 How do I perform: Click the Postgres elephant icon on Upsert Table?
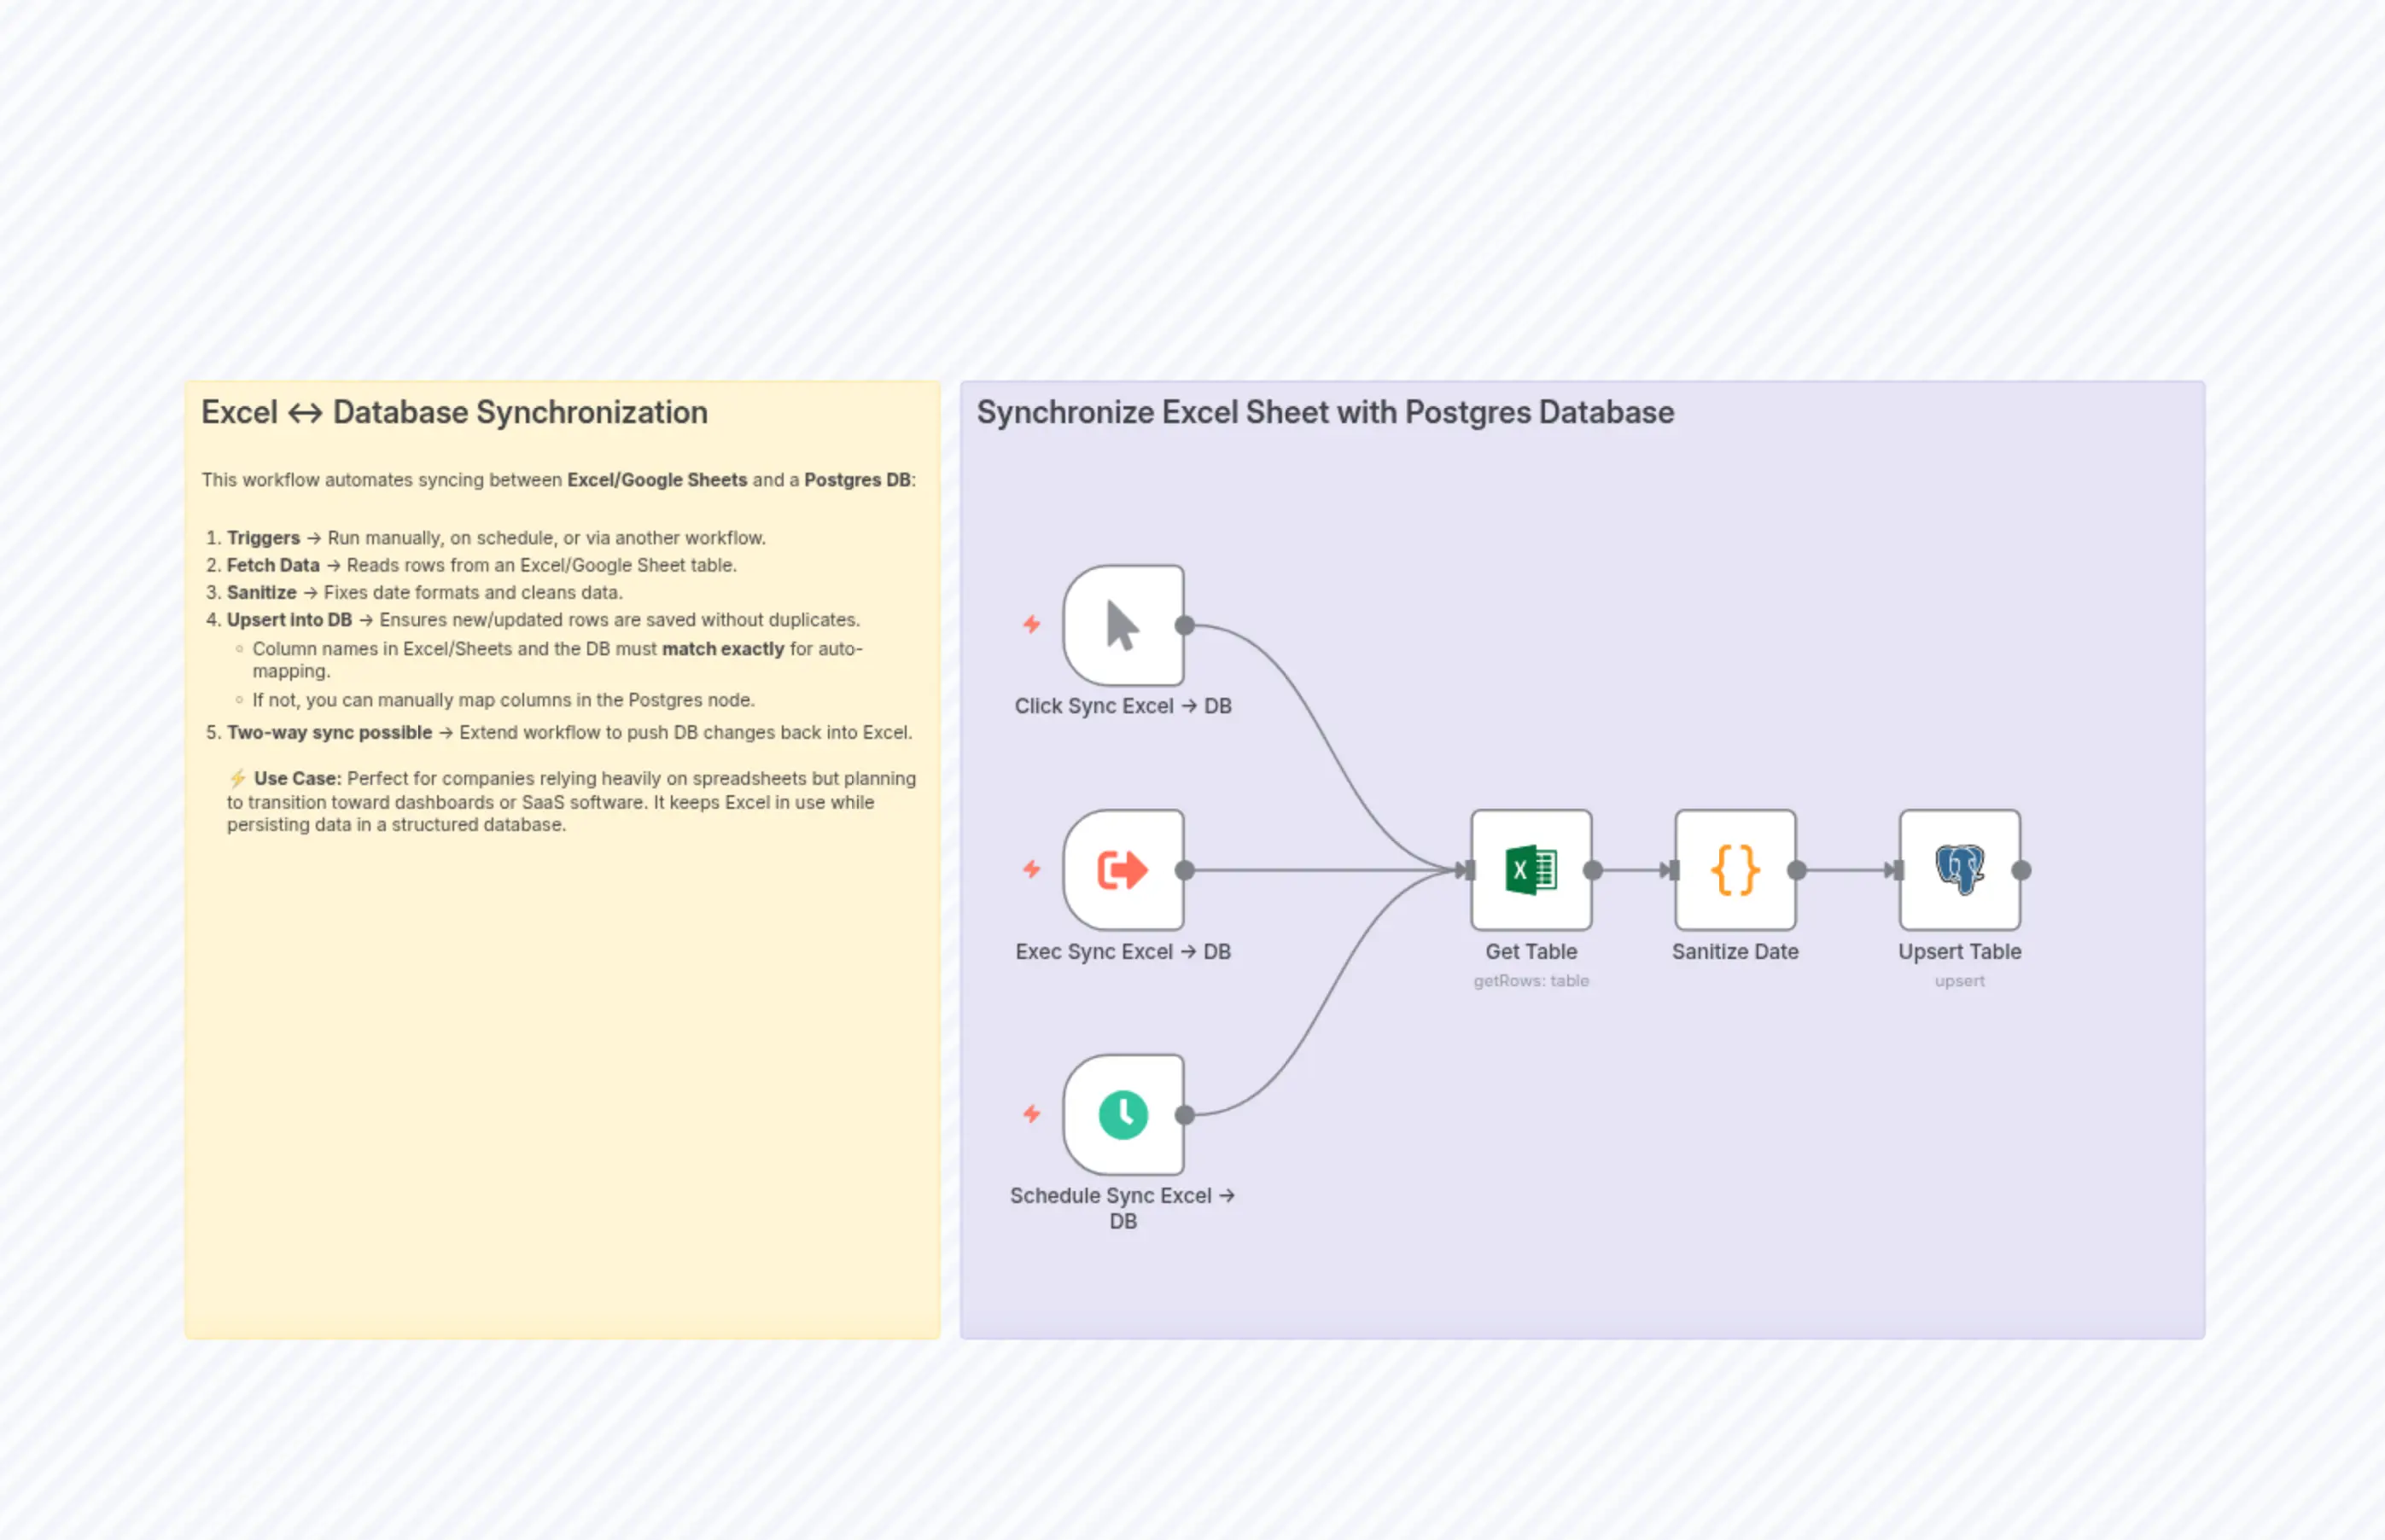[x=1960, y=870]
